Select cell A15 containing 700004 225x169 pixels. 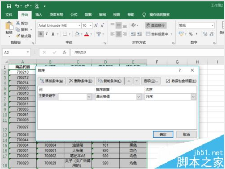[23, 145]
